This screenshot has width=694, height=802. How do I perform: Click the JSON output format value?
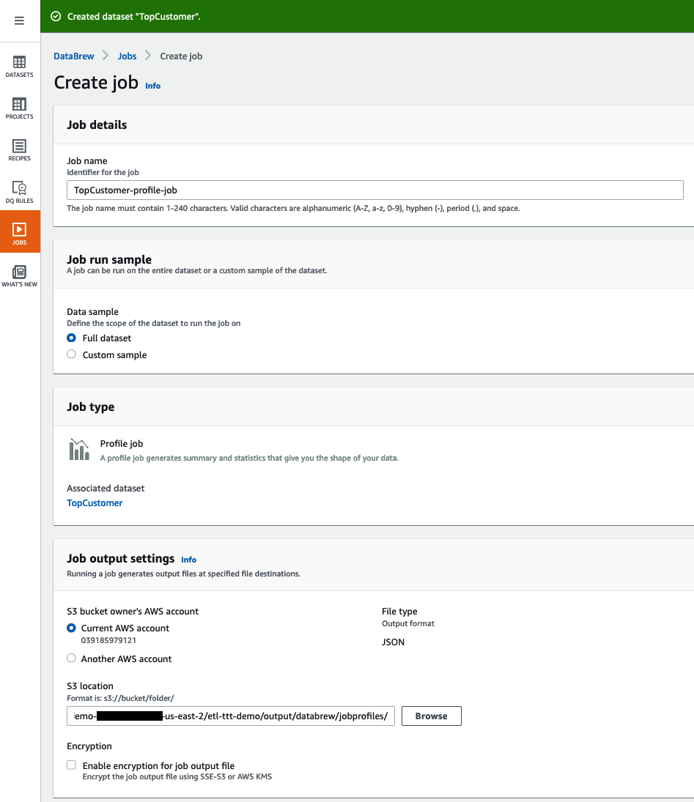click(x=393, y=642)
